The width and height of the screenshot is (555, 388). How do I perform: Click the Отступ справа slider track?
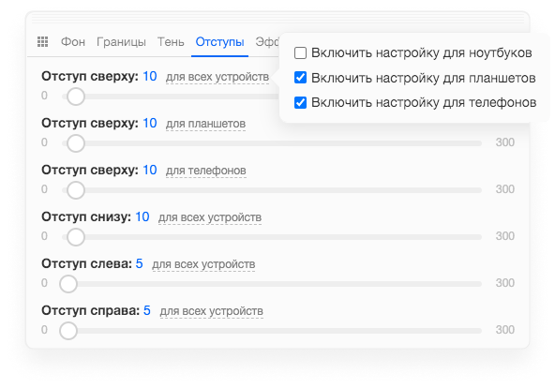click(271, 331)
